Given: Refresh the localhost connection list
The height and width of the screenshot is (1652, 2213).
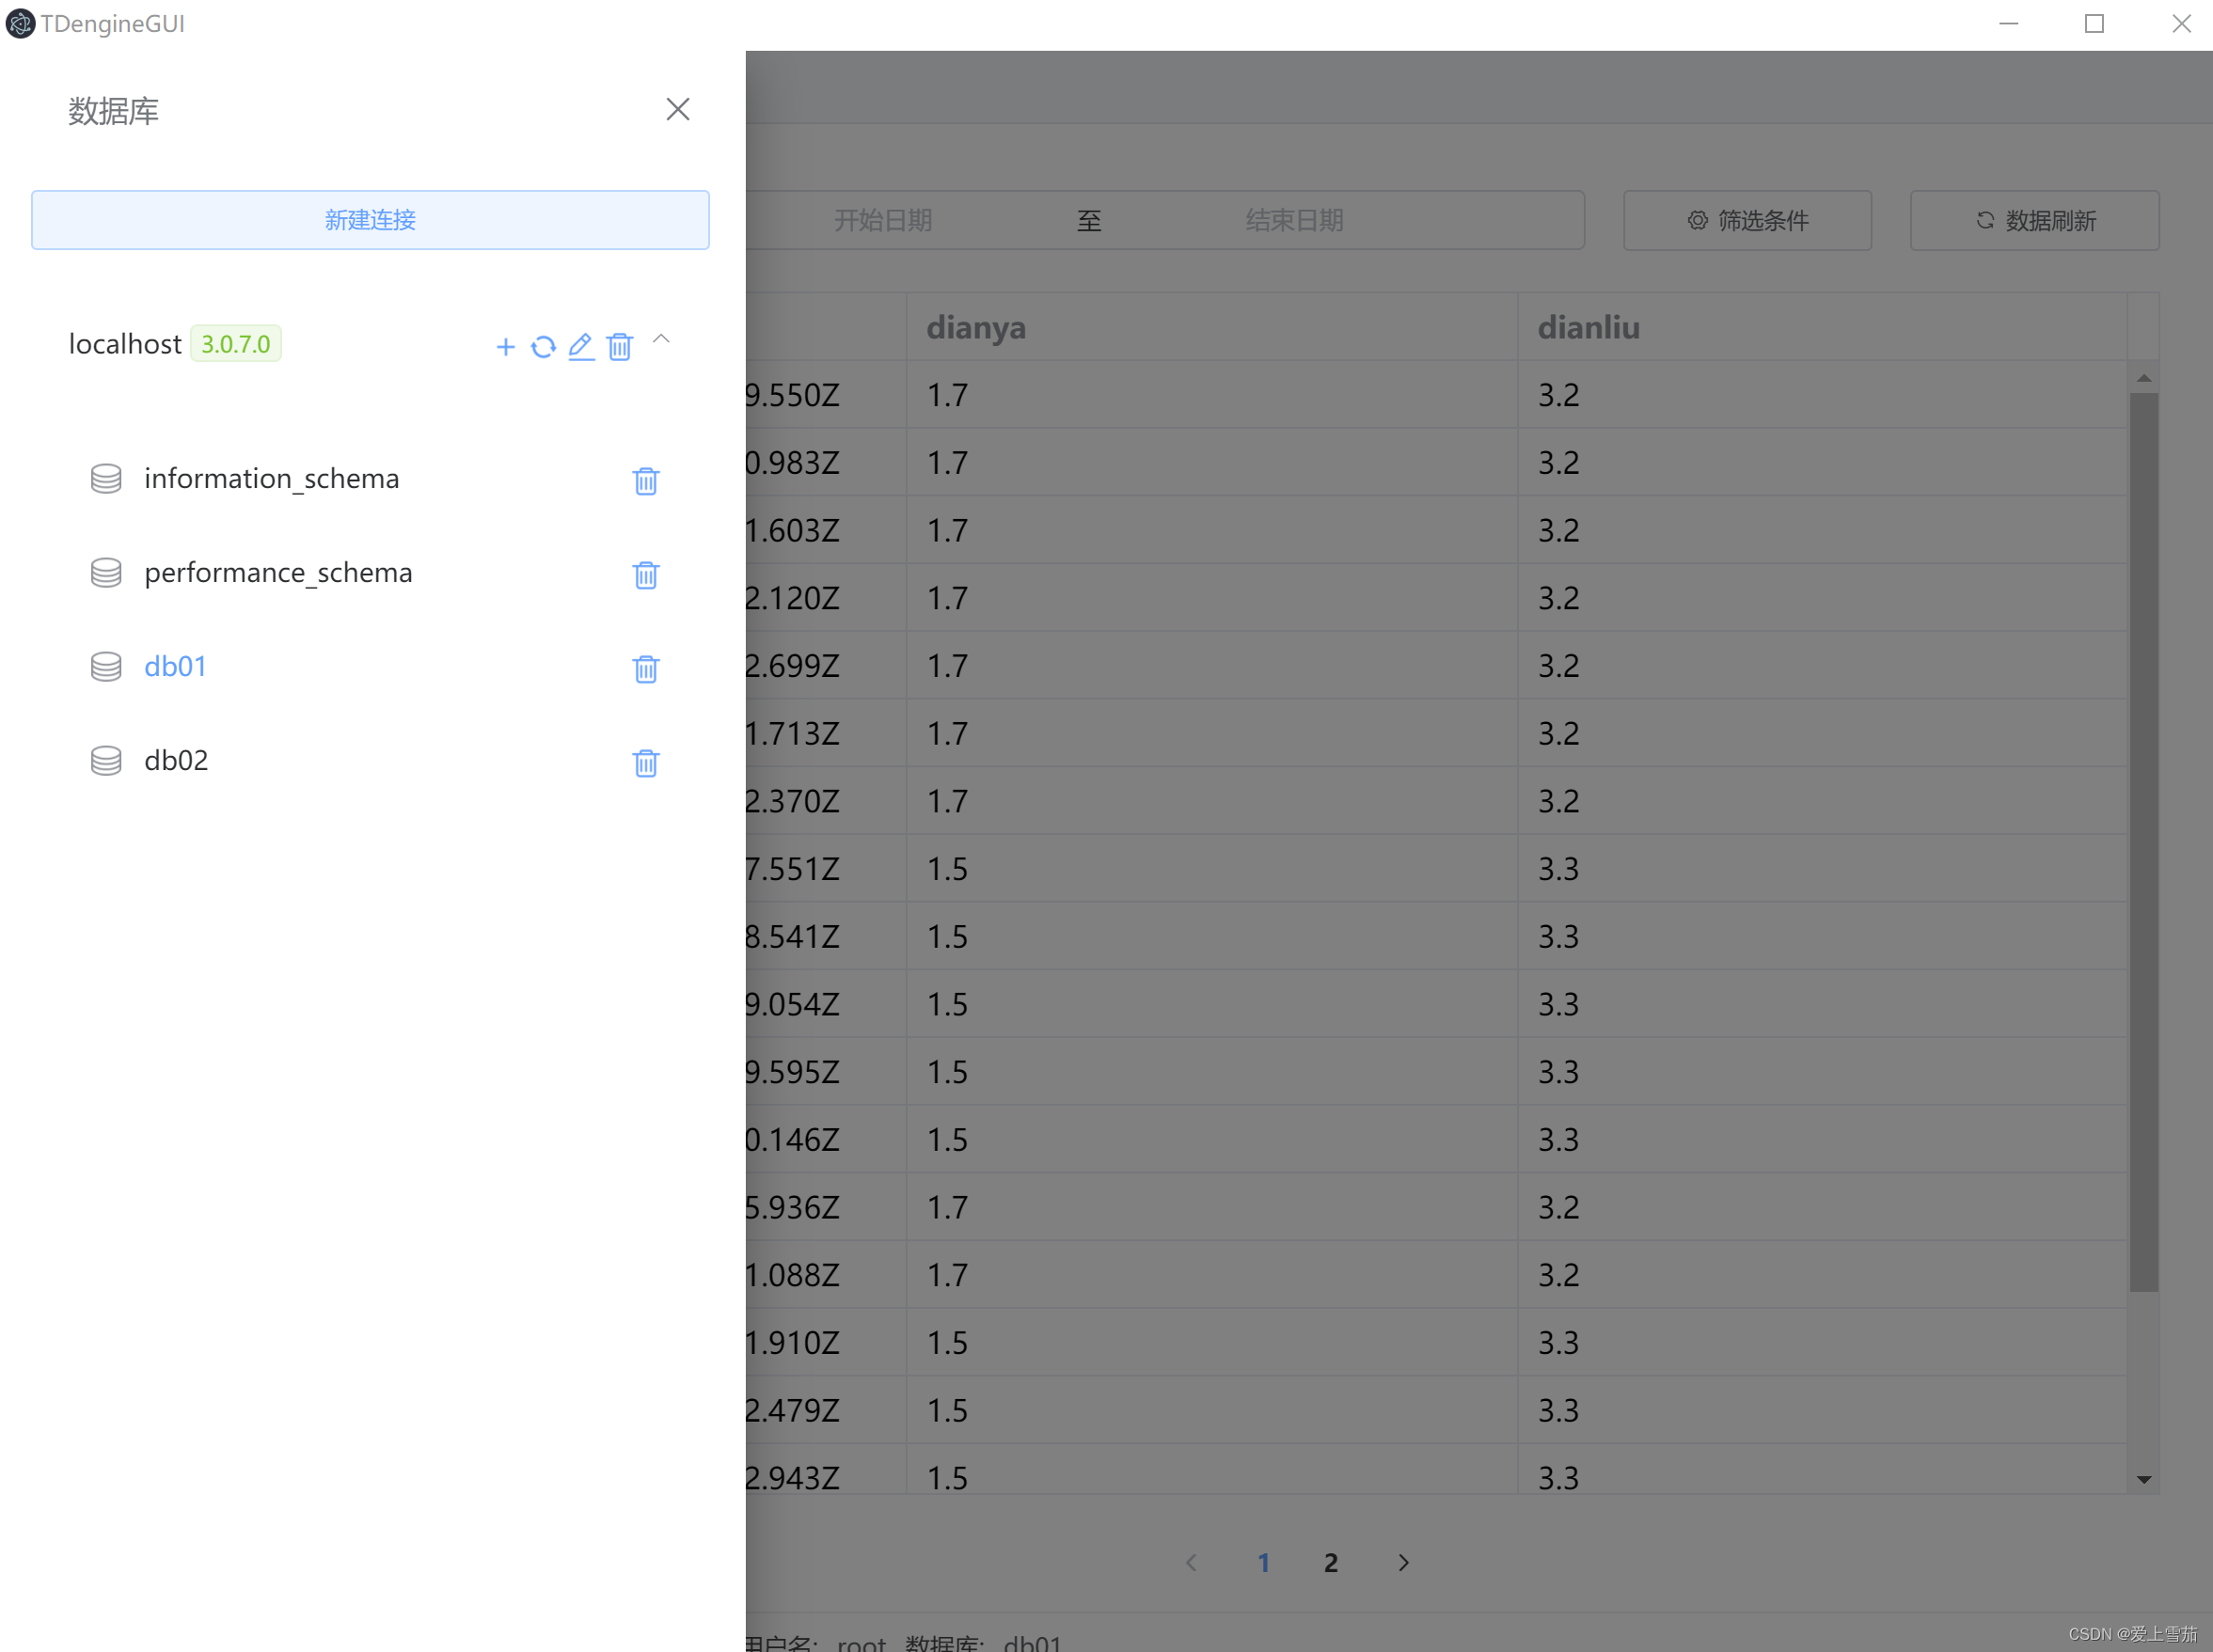Looking at the screenshot, I should coord(543,346).
